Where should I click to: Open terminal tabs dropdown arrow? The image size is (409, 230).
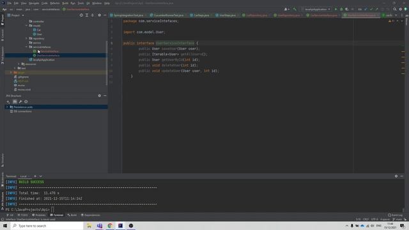tap(41, 176)
